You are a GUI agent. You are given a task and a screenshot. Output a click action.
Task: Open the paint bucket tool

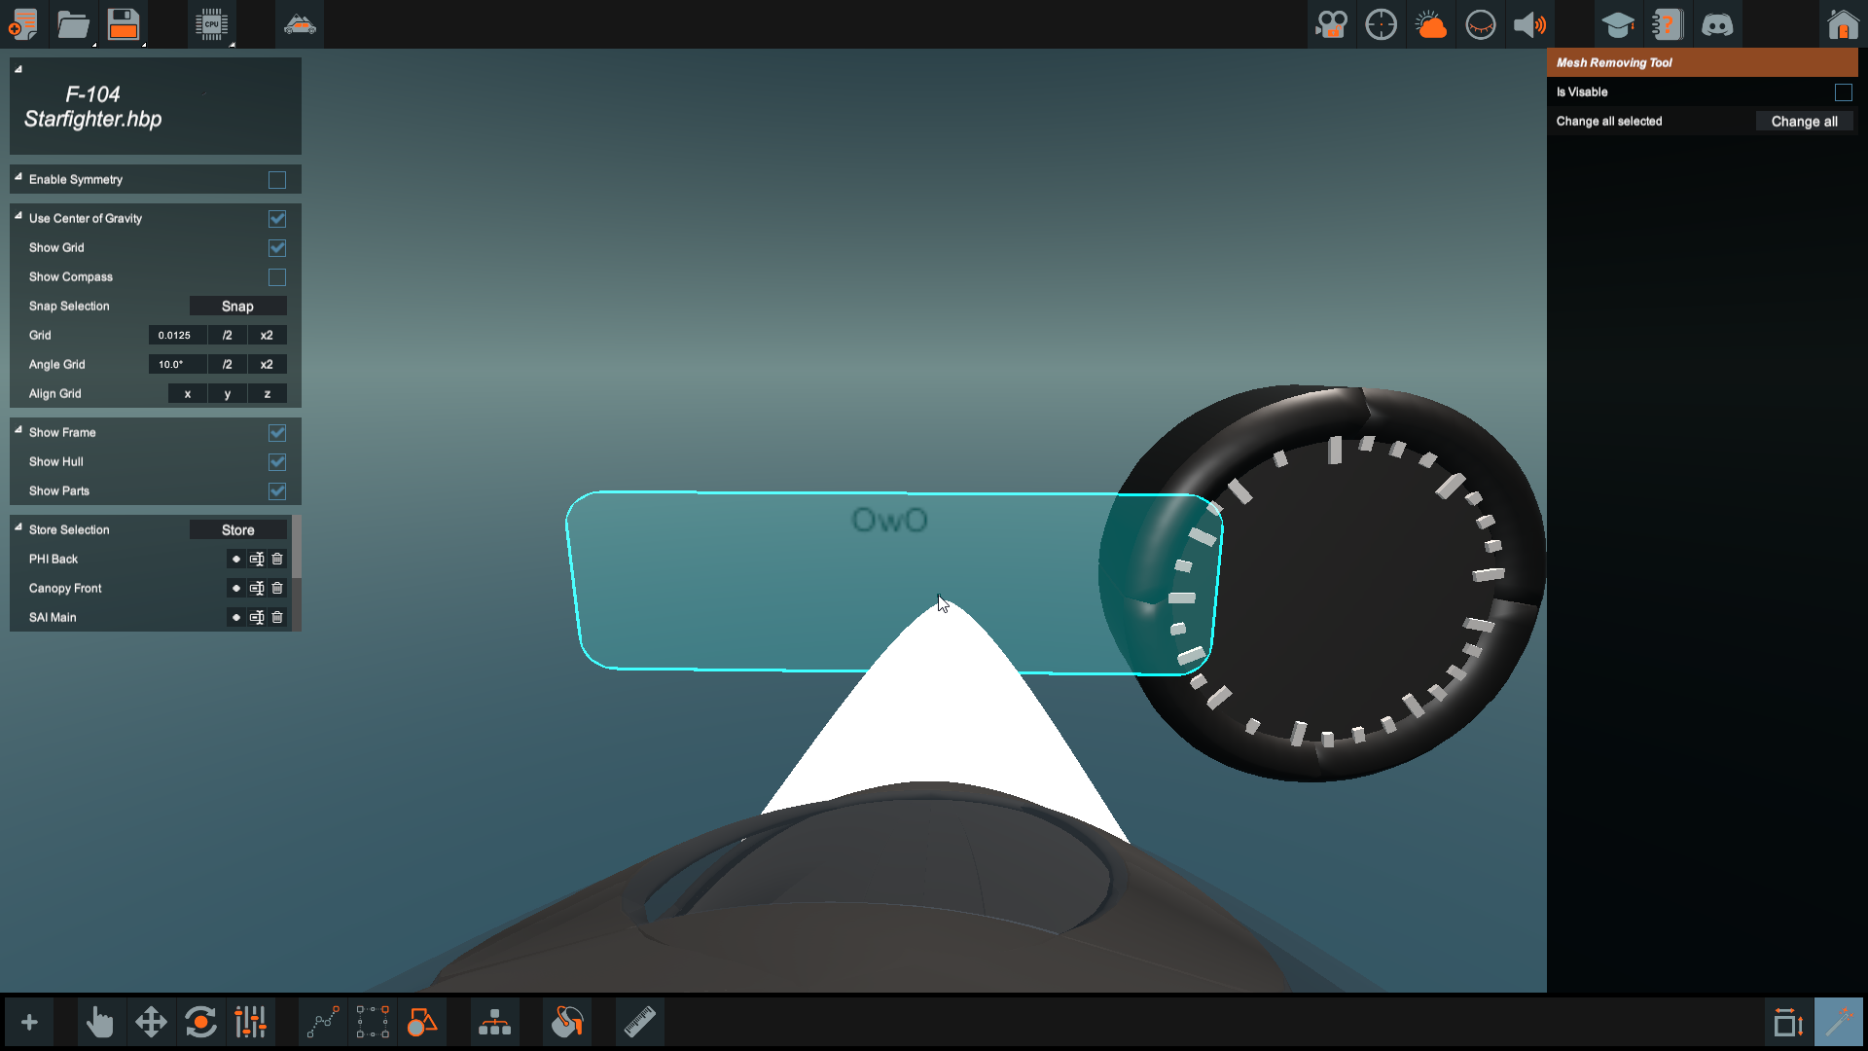[x=567, y=1023]
